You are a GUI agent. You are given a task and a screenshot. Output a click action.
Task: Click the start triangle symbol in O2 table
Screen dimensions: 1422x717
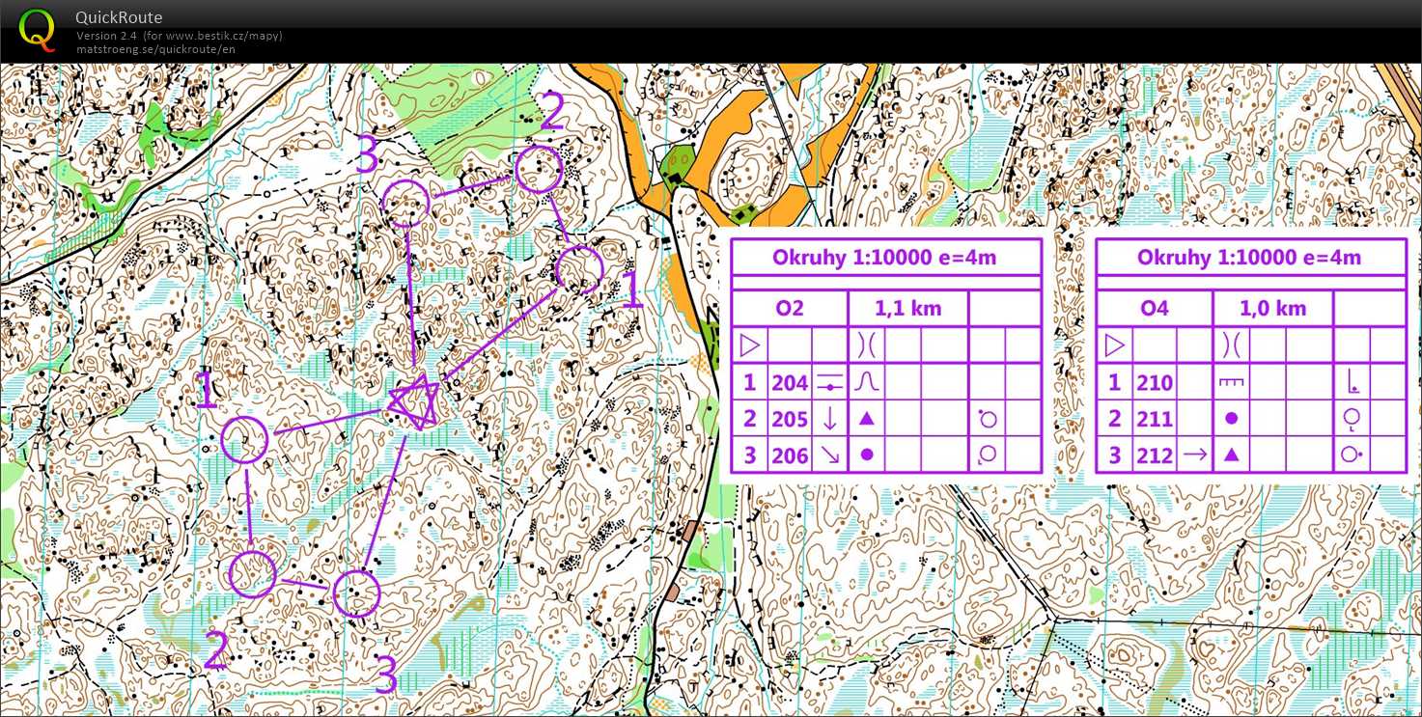tap(749, 345)
